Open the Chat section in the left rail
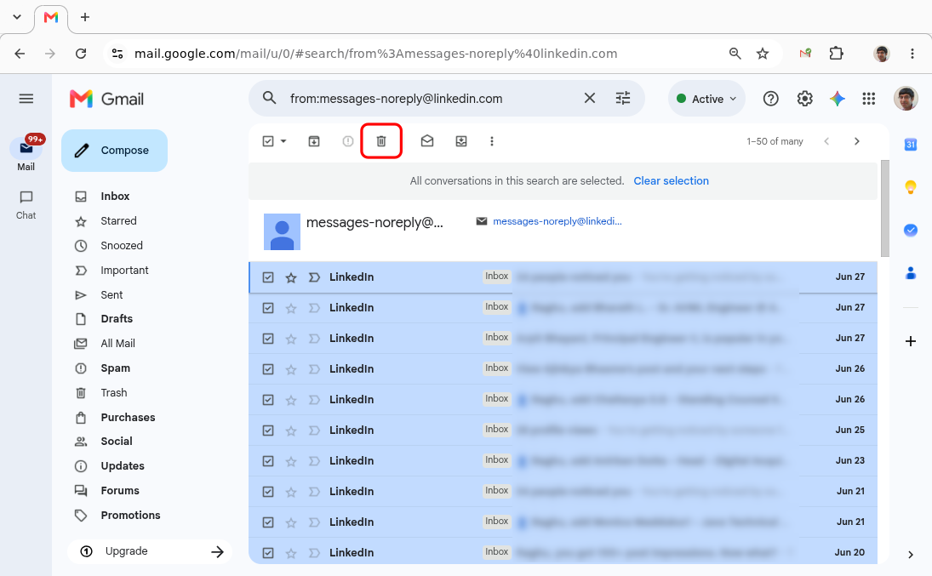Screen dimensions: 932x576 point(26,205)
